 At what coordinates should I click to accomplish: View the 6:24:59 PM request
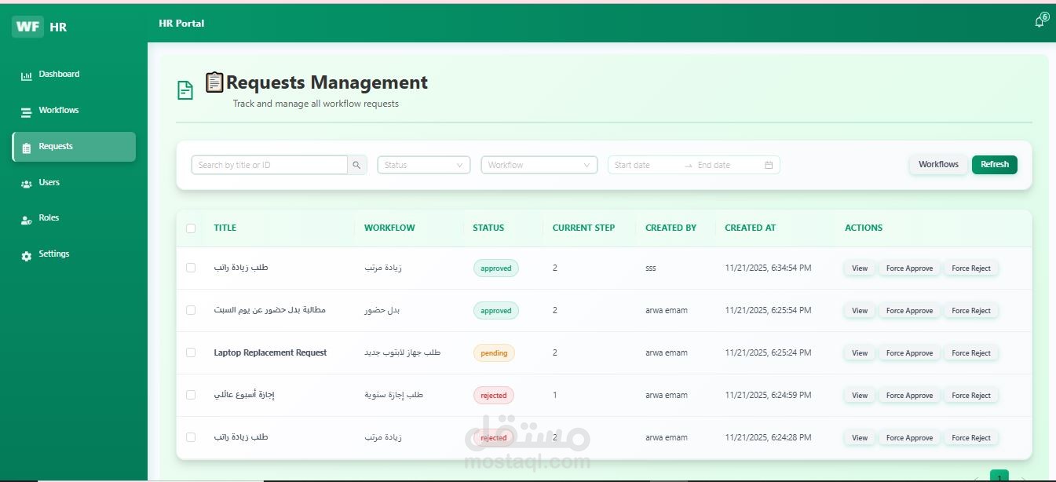pos(860,396)
